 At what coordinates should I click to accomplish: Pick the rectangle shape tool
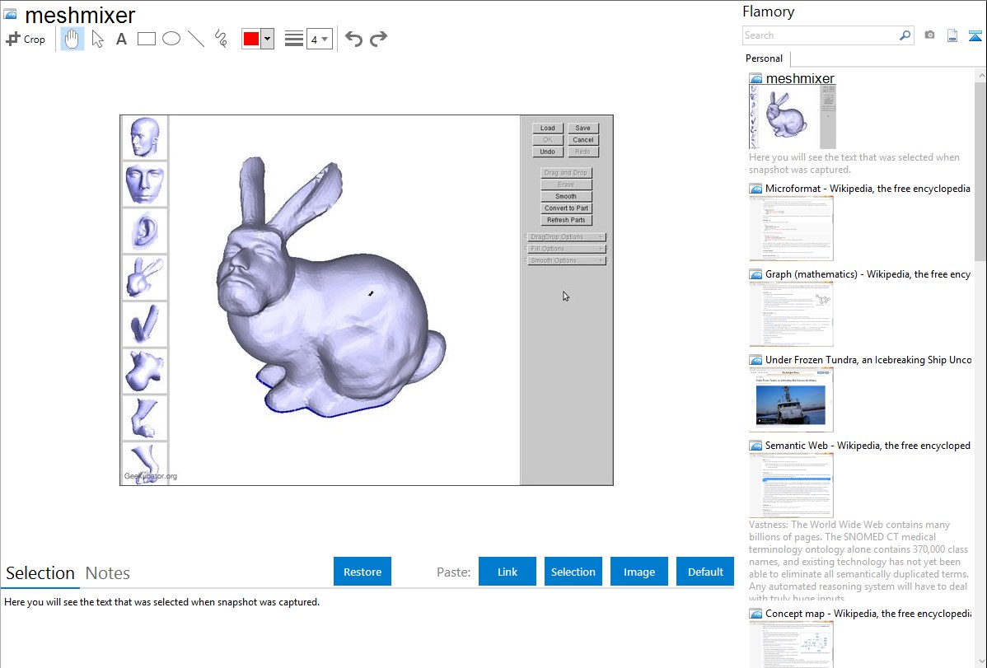coord(146,39)
